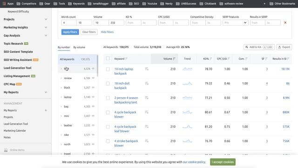298x168 pixels.
Task: Toggle eye icon for the black group
Action: [x=93, y=87]
